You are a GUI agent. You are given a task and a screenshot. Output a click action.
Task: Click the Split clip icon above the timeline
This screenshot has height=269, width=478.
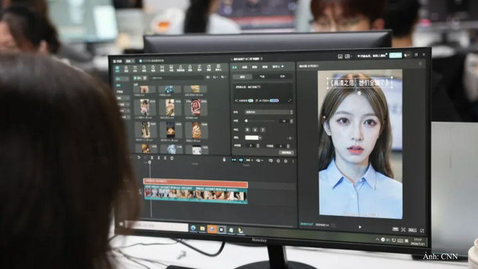(152, 158)
